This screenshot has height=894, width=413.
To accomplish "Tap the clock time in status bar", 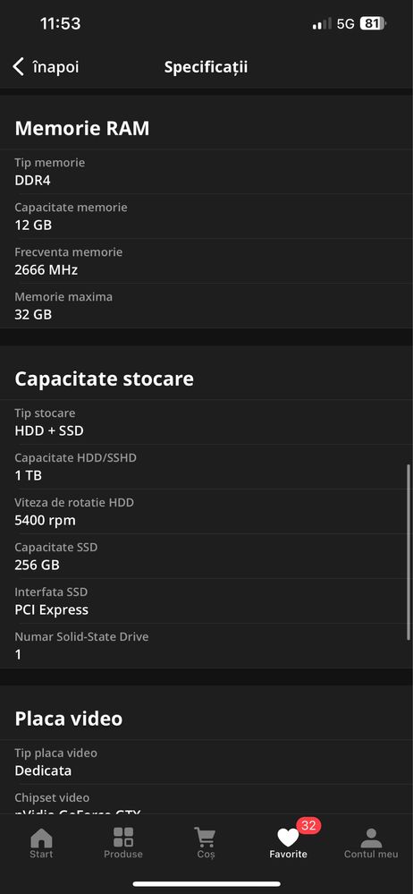I will (x=61, y=23).
